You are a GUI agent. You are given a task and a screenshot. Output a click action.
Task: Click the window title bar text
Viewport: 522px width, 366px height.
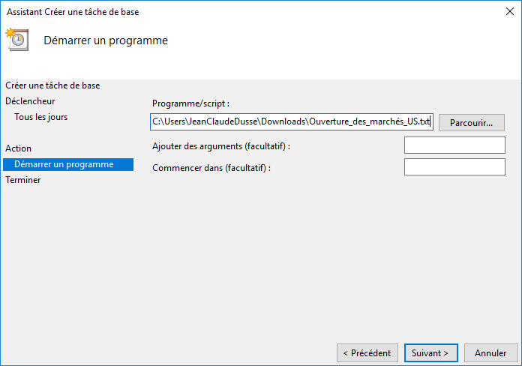click(x=73, y=12)
